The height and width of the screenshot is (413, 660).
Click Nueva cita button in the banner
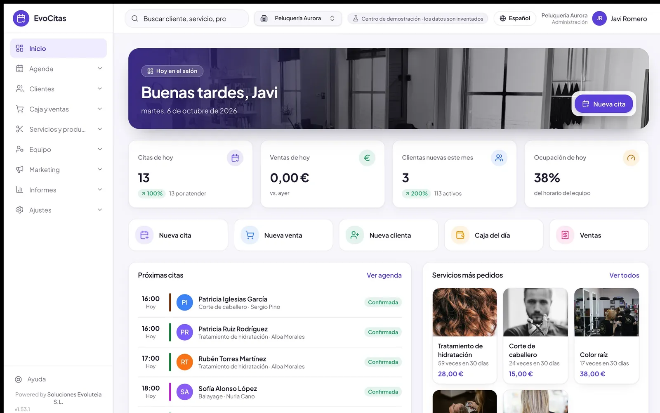[603, 104]
